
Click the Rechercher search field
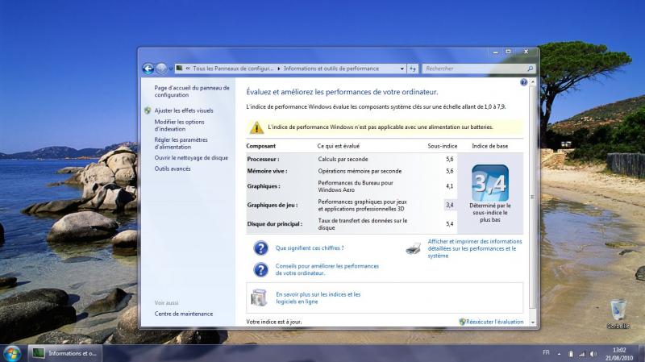pyautogui.click(x=472, y=69)
